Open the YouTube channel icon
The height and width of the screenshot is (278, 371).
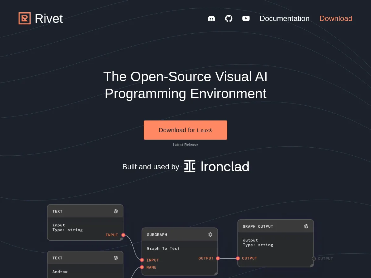246,19
